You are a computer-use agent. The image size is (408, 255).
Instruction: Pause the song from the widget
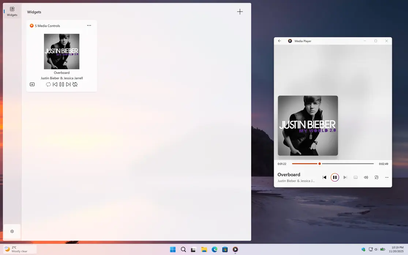[61, 85]
